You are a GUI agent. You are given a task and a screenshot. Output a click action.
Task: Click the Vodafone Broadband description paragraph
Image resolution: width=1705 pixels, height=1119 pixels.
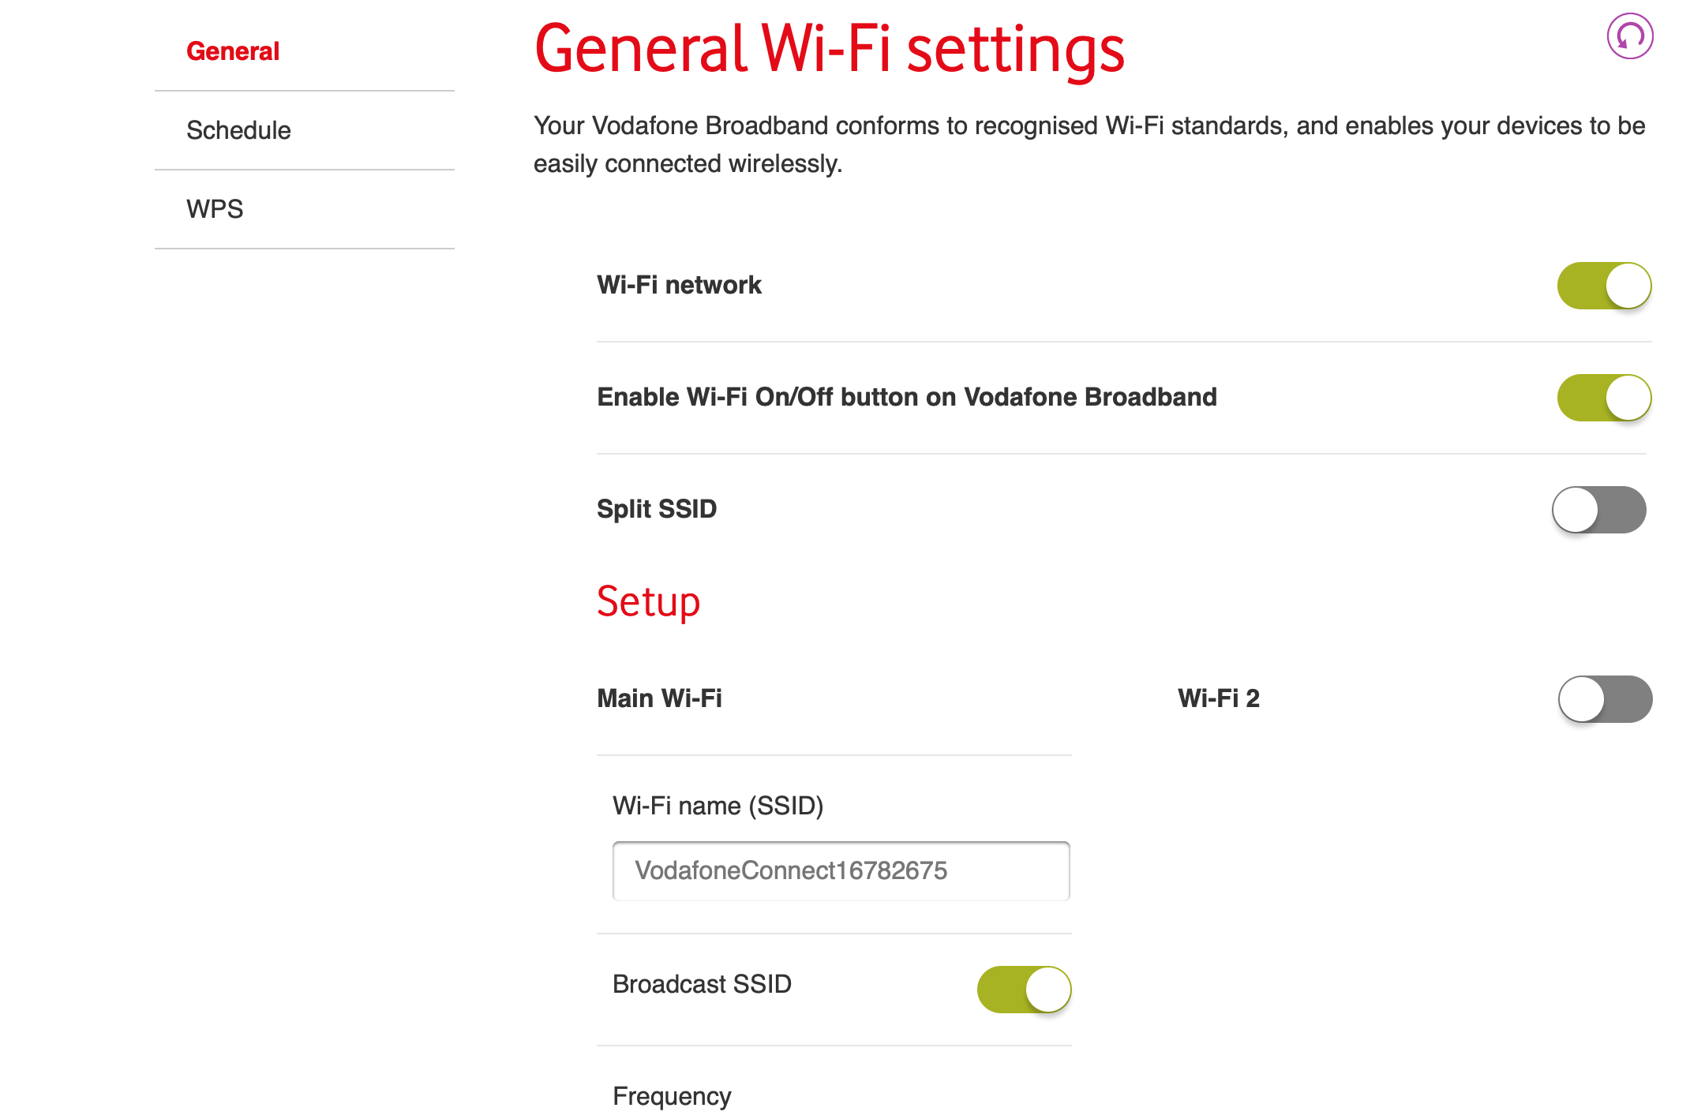(x=1089, y=144)
